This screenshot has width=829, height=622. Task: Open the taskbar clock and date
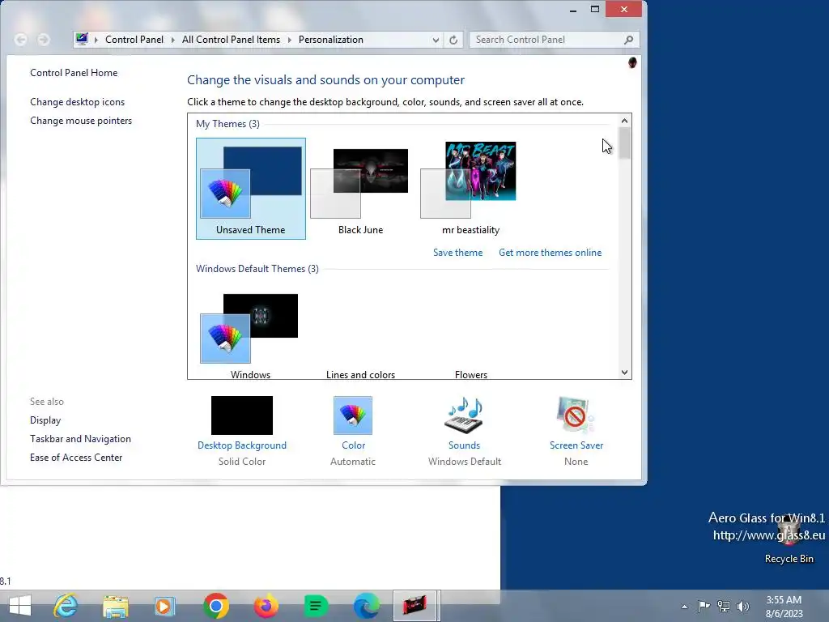point(784,606)
